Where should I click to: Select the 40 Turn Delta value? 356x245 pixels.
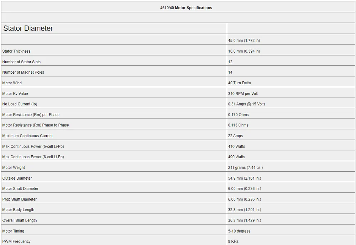click(x=239, y=83)
